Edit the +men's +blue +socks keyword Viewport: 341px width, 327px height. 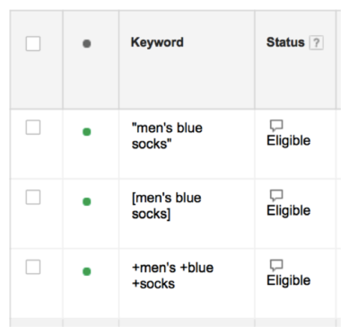(172, 276)
